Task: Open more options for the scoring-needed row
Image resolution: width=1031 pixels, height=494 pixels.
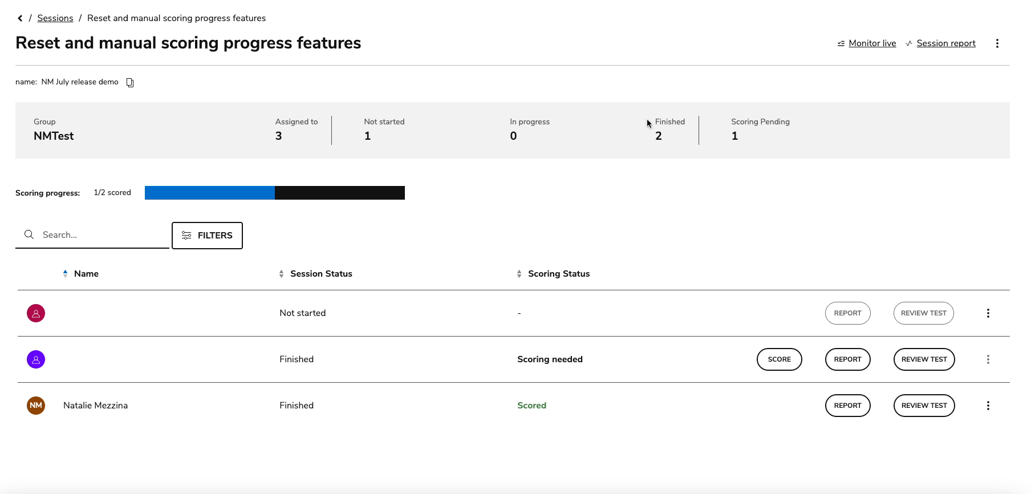Action: (x=988, y=359)
